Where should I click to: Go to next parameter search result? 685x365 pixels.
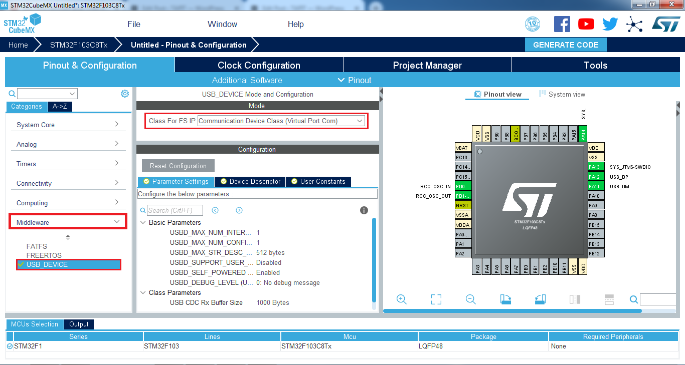point(239,210)
